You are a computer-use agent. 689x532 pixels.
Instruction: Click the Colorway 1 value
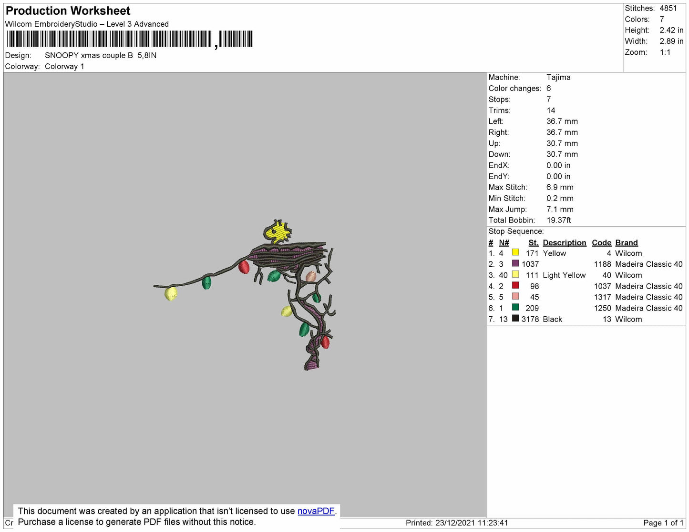click(x=64, y=66)
